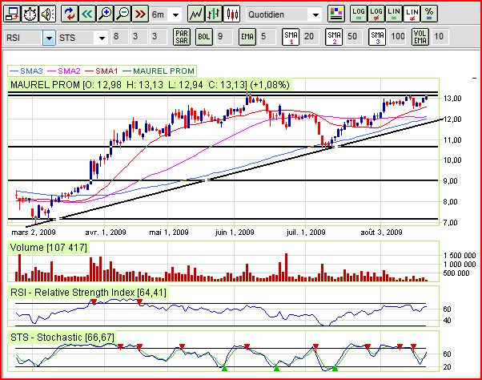Select the line chart style icon
Image resolution: width=482 pixels, height=380 pixels.
pyautogui.click(x=196, y=14)
